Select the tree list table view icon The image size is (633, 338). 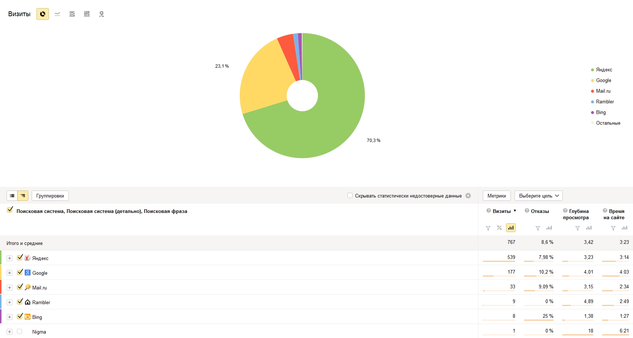coord(23,196)
